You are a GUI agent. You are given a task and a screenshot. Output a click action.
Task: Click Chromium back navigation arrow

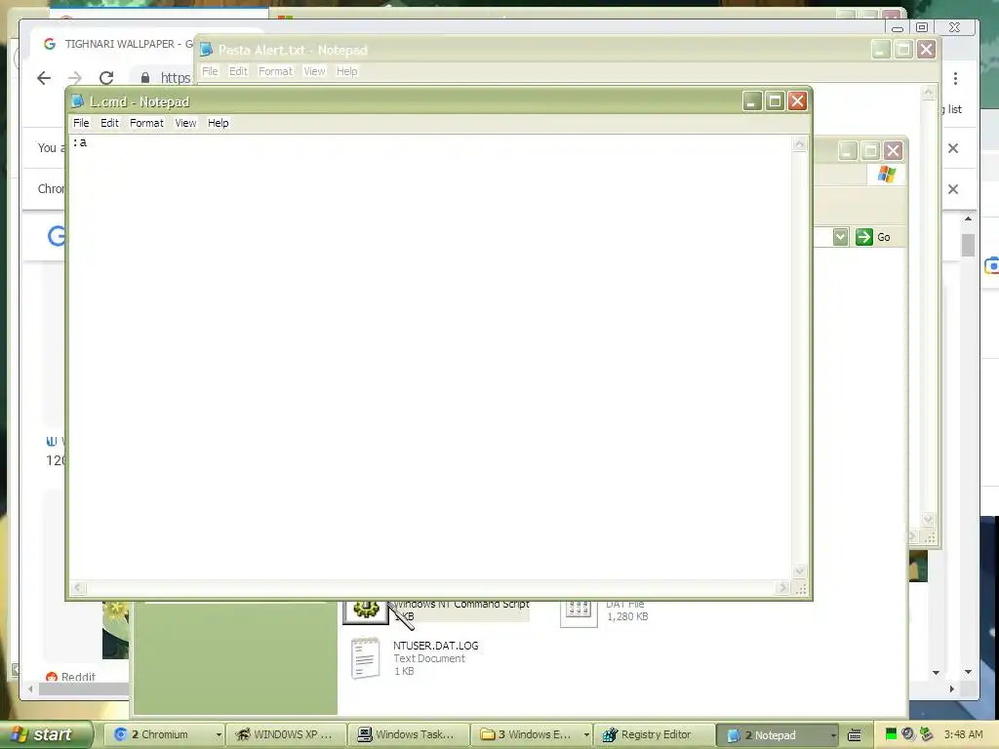(x=43, y=78)
